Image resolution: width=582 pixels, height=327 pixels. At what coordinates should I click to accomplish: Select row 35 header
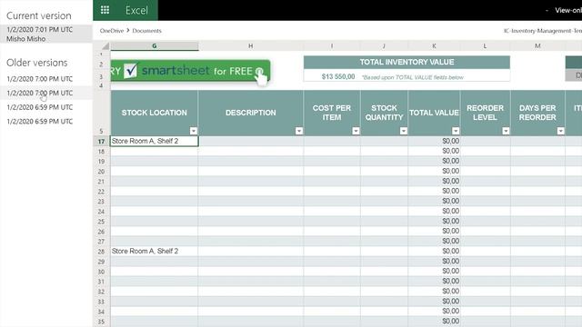101,322
